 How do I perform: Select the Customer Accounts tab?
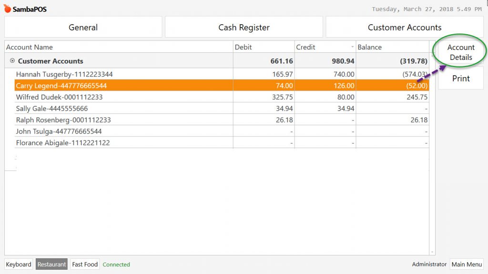click(x=405, y=27)
